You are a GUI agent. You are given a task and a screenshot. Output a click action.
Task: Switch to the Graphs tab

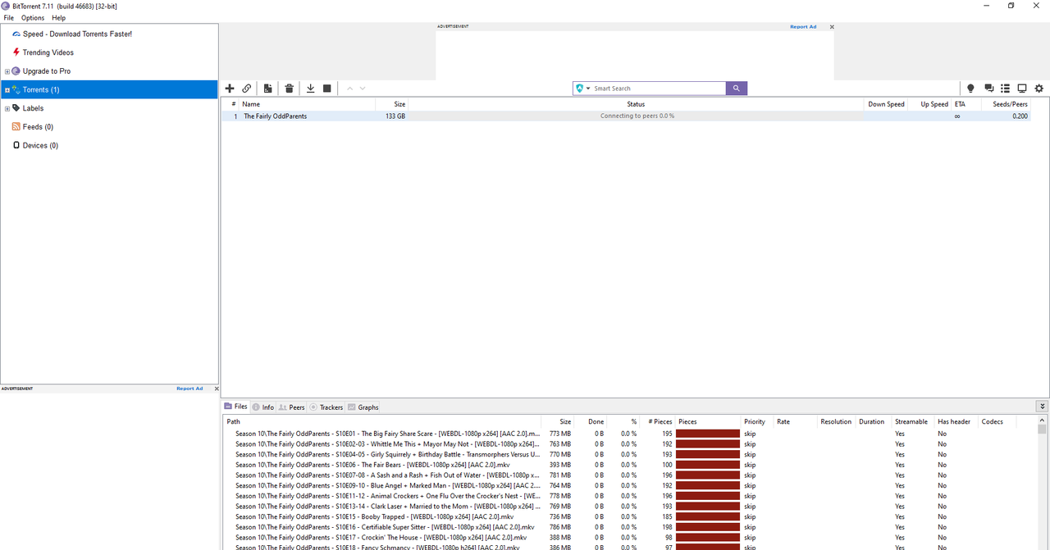click(363, 407)
